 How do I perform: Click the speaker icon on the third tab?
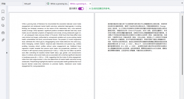(x=48, y=4)
